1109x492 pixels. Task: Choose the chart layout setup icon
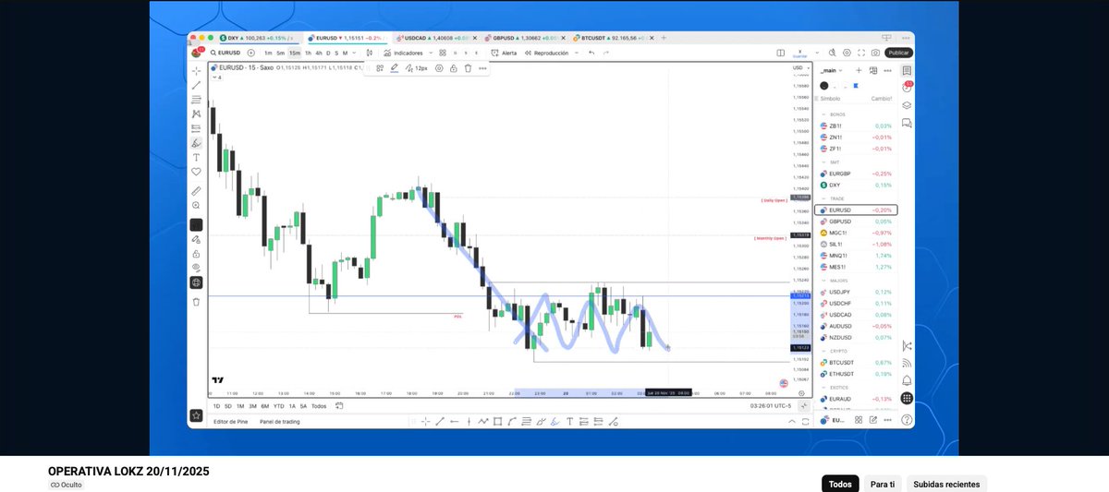click(x=781, y=53)
